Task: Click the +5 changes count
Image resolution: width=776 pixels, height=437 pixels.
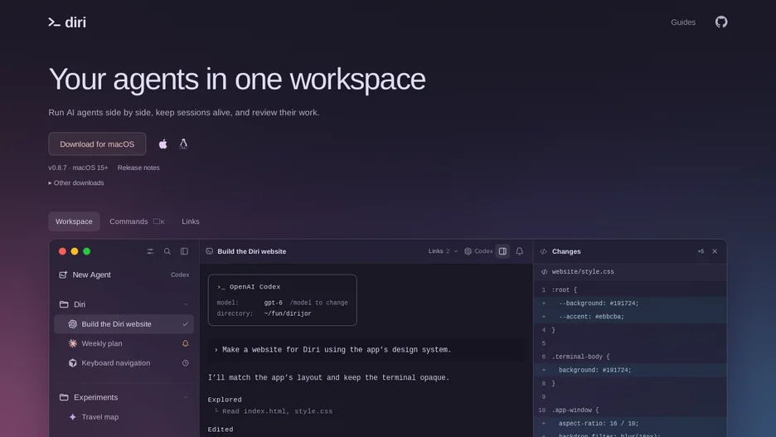Action: coord(701,251)
